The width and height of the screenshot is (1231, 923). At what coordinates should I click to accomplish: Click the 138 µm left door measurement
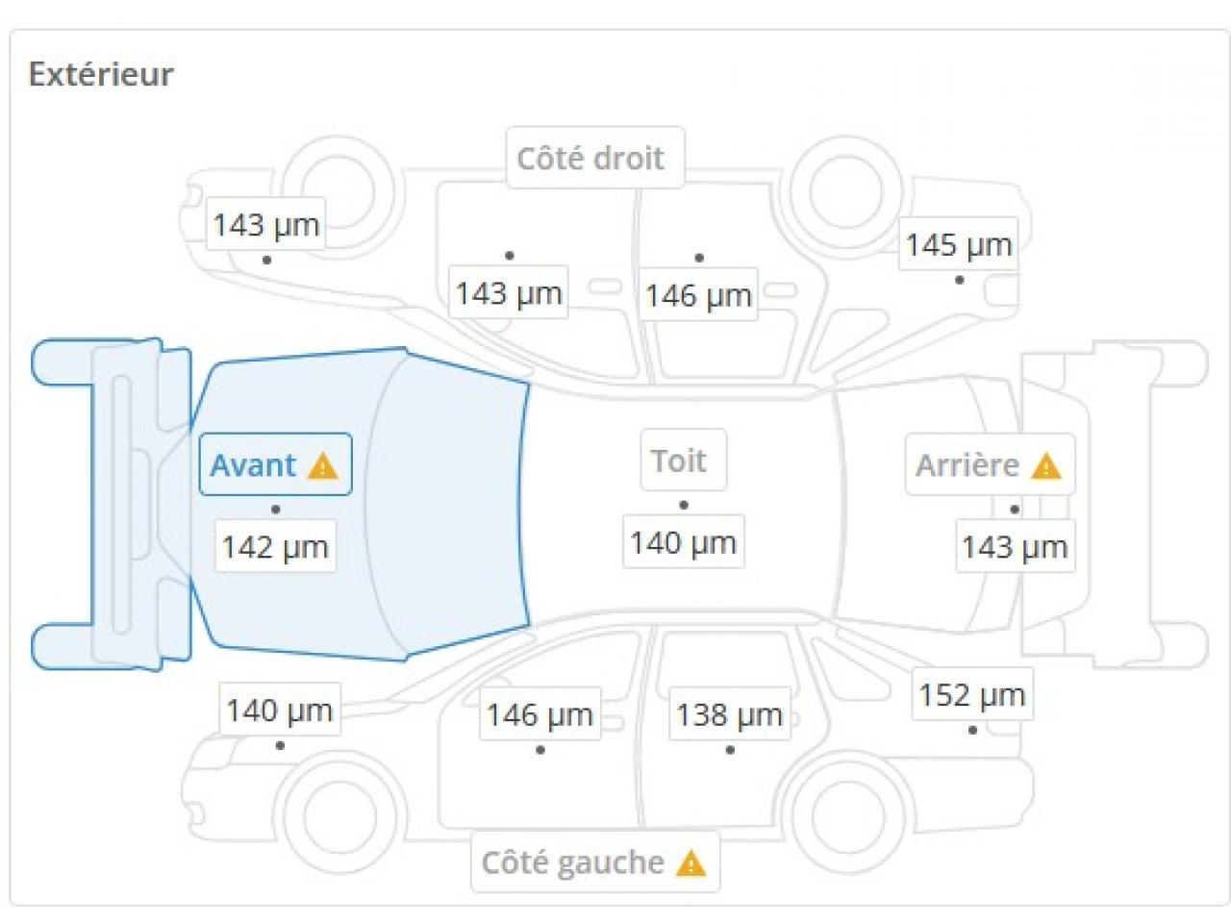[729, 714]
